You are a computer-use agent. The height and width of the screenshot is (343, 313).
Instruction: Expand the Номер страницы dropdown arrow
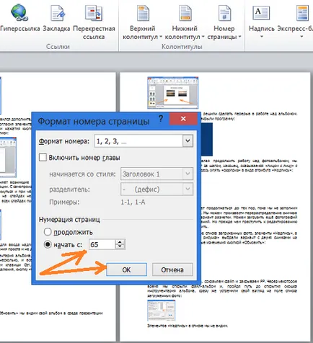[239, 37]
